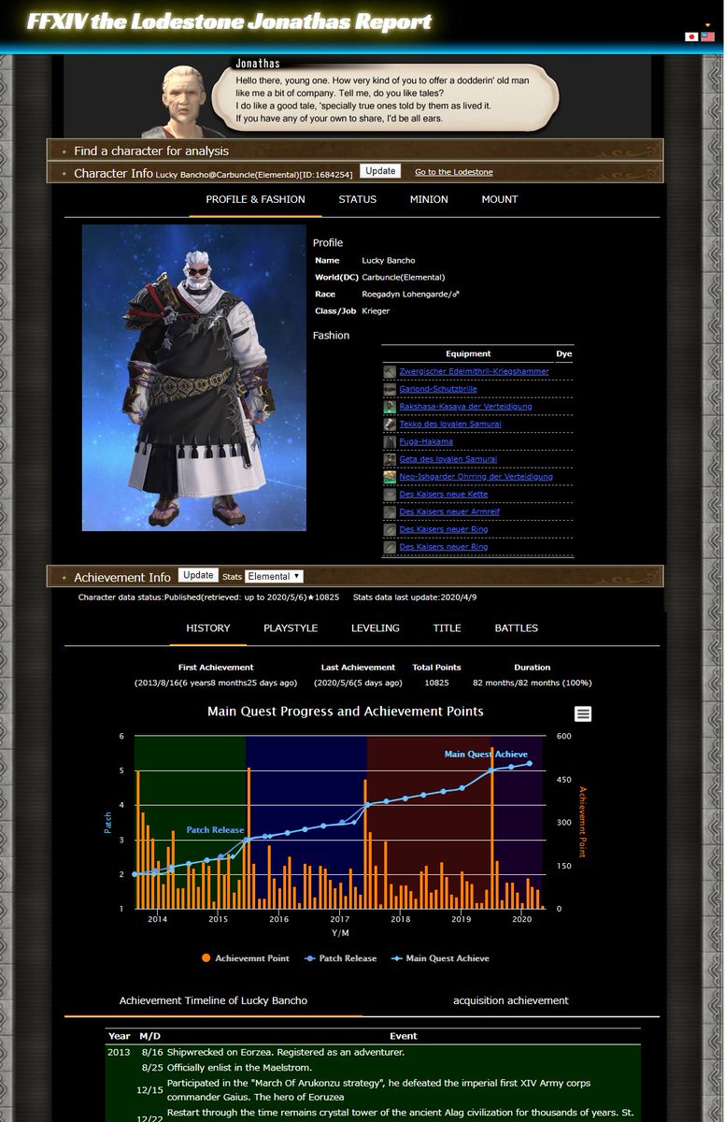725x1122 pixels.
Task: Open the chart hamburger menu icon
Action: click(583, 714)
